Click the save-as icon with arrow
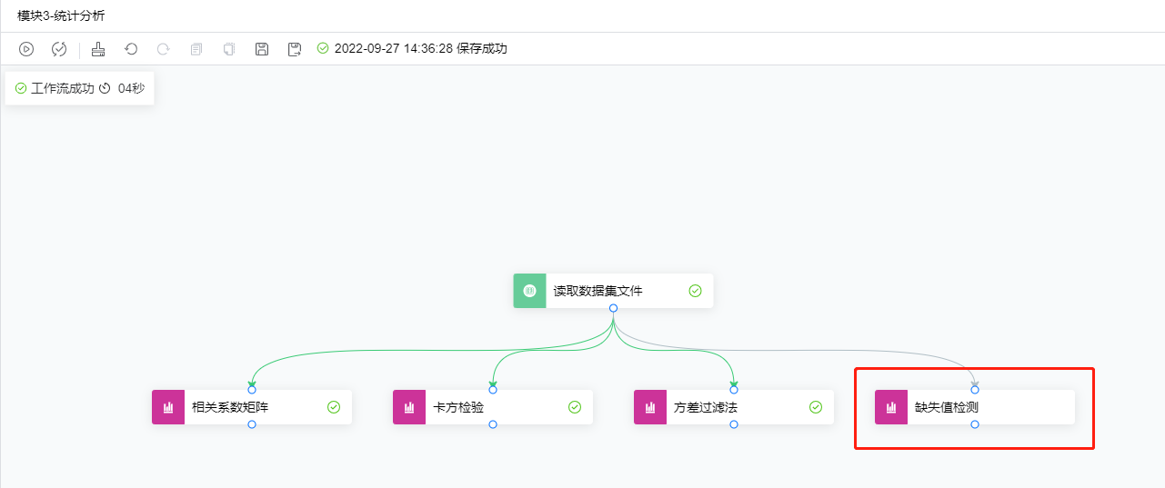Viewport: 1165px width, 488px height. [x=295, y=49]
